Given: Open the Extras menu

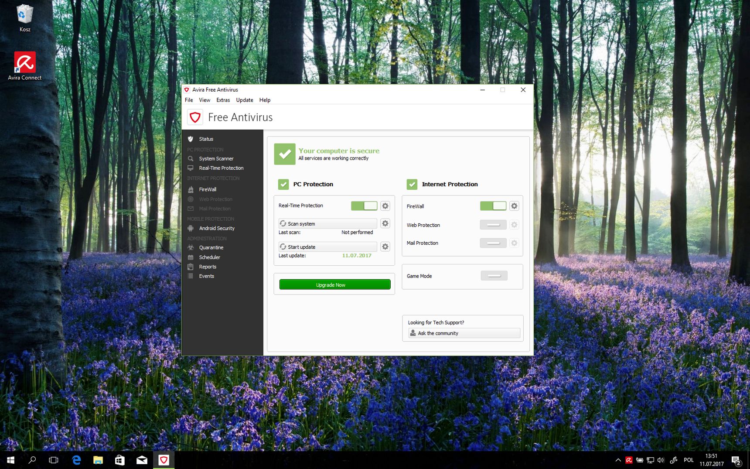Looking at the screenshot, I should [x=223, y=100].
